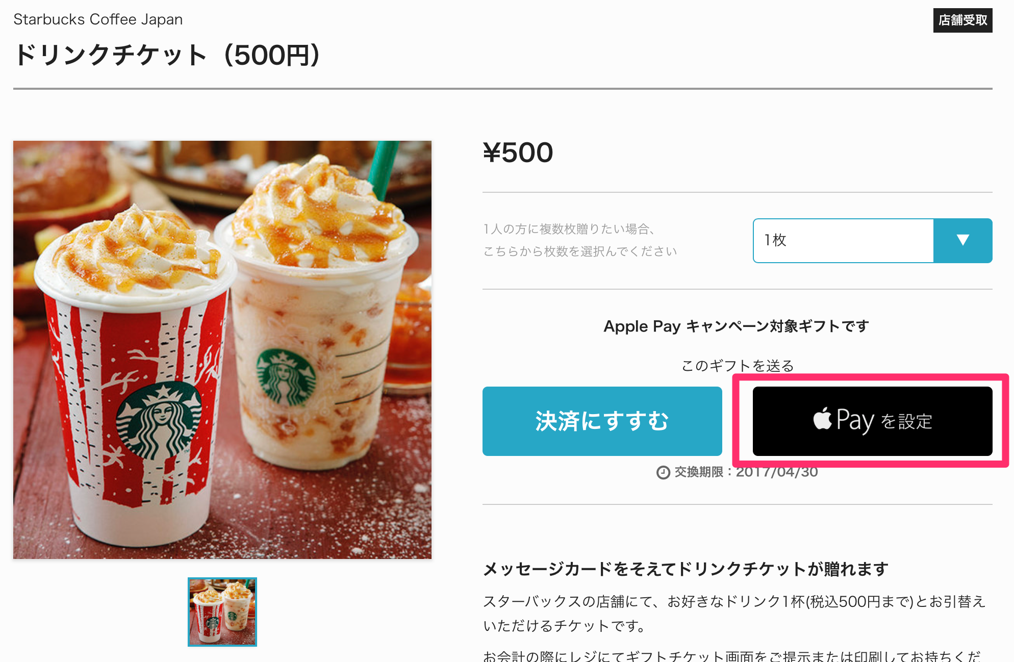Click the ドリンクチケット（500円）product title
Image resolution: width=1014 pixels, height=662 pixels.
pyautogui.click(x=167, y=55)
